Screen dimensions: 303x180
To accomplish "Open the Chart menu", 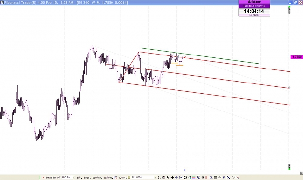I will pyautogui.click(x=122, y=177).
